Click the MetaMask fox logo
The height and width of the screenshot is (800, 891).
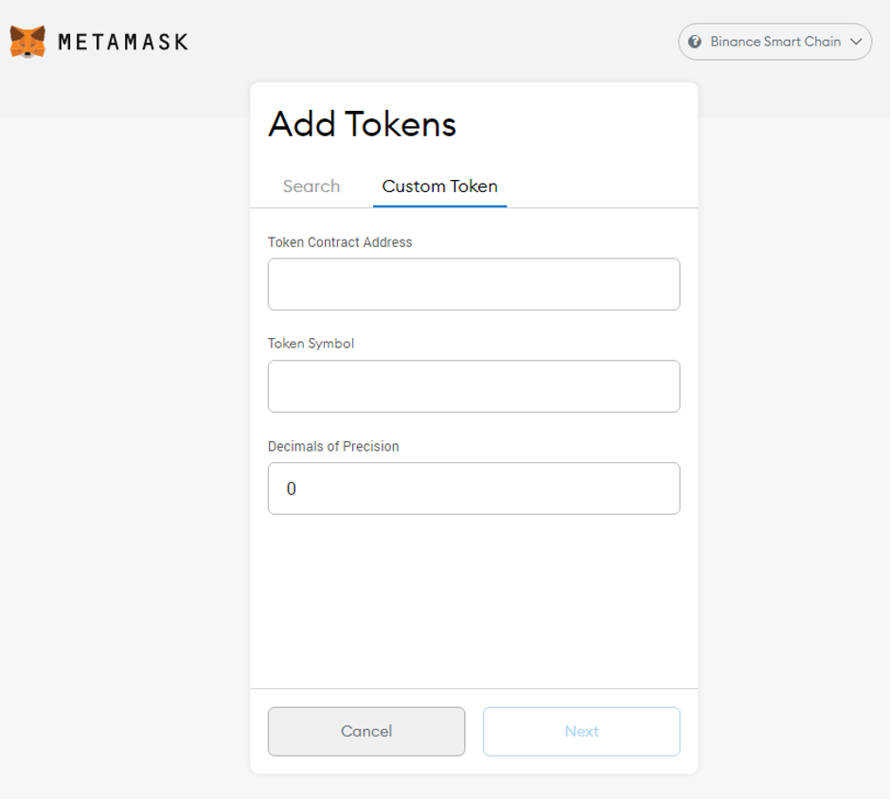(27, 42)
